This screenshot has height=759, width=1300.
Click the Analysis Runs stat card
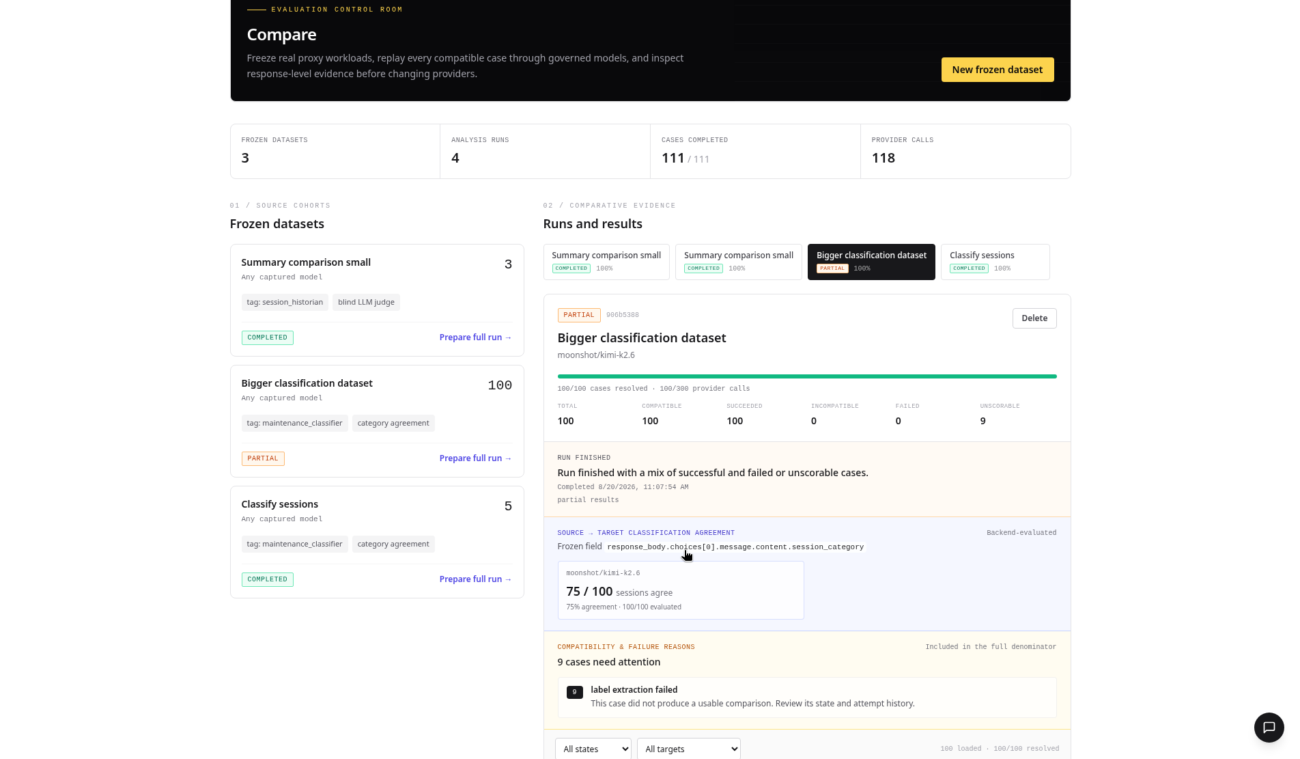[x=545, y=151]
